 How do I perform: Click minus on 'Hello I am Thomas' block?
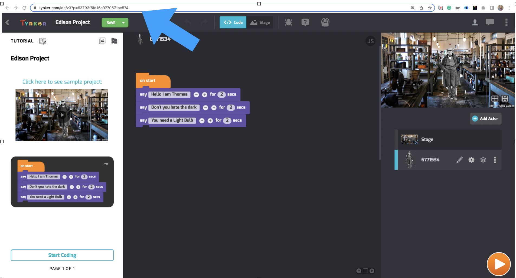tap(197, 95)
